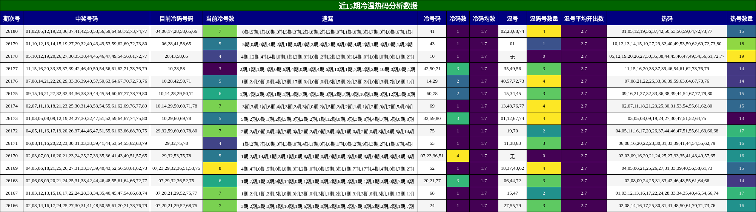Image resolution: width=756 pixels, height=212 pixels.
Task: Click period number 26173
Action: pos(12,118)
